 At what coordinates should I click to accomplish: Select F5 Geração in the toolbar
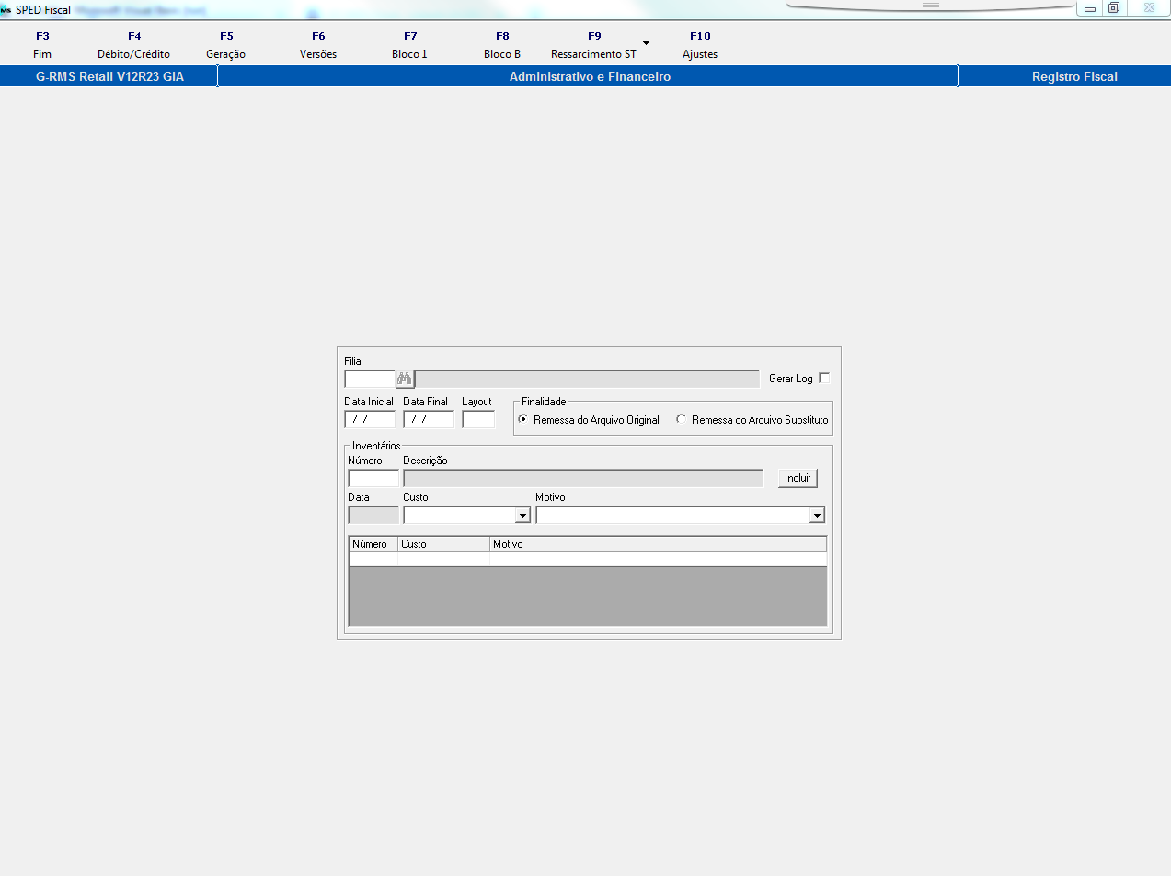(226, 45)
